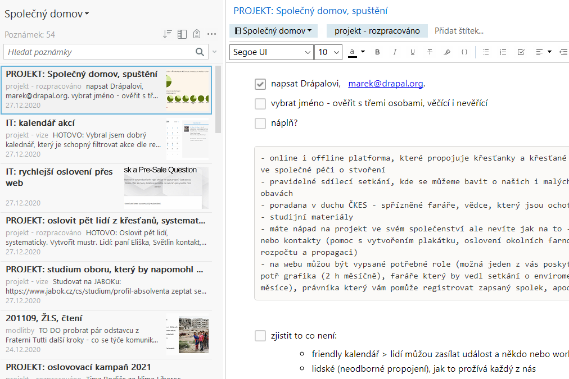Image resolution: width=569 pixels, height=379 pixels.
Task: Click the code block text 'studijní materiály'
Action: [311, 217]
